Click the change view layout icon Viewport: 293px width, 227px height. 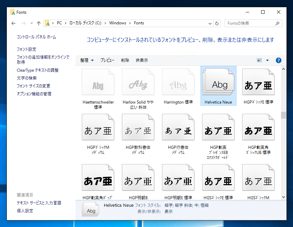pyautogui.click(x=259, y=60)
